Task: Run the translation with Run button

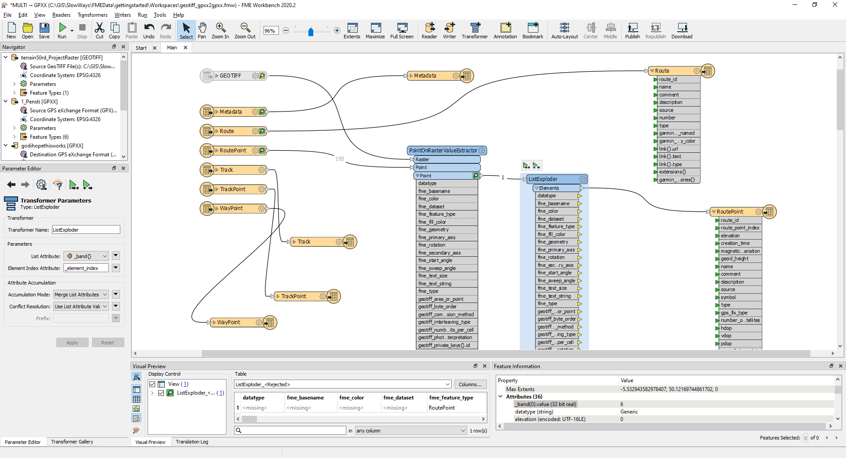Action: [62, 30]
